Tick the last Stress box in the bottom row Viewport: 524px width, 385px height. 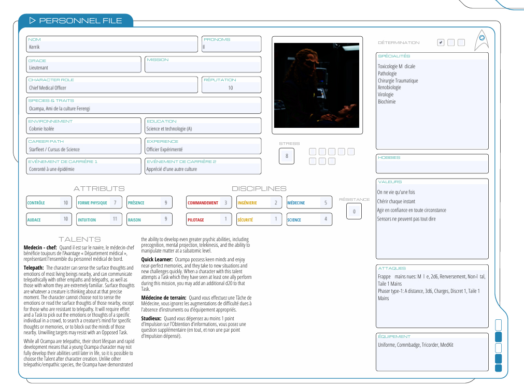tap(332, 161)
